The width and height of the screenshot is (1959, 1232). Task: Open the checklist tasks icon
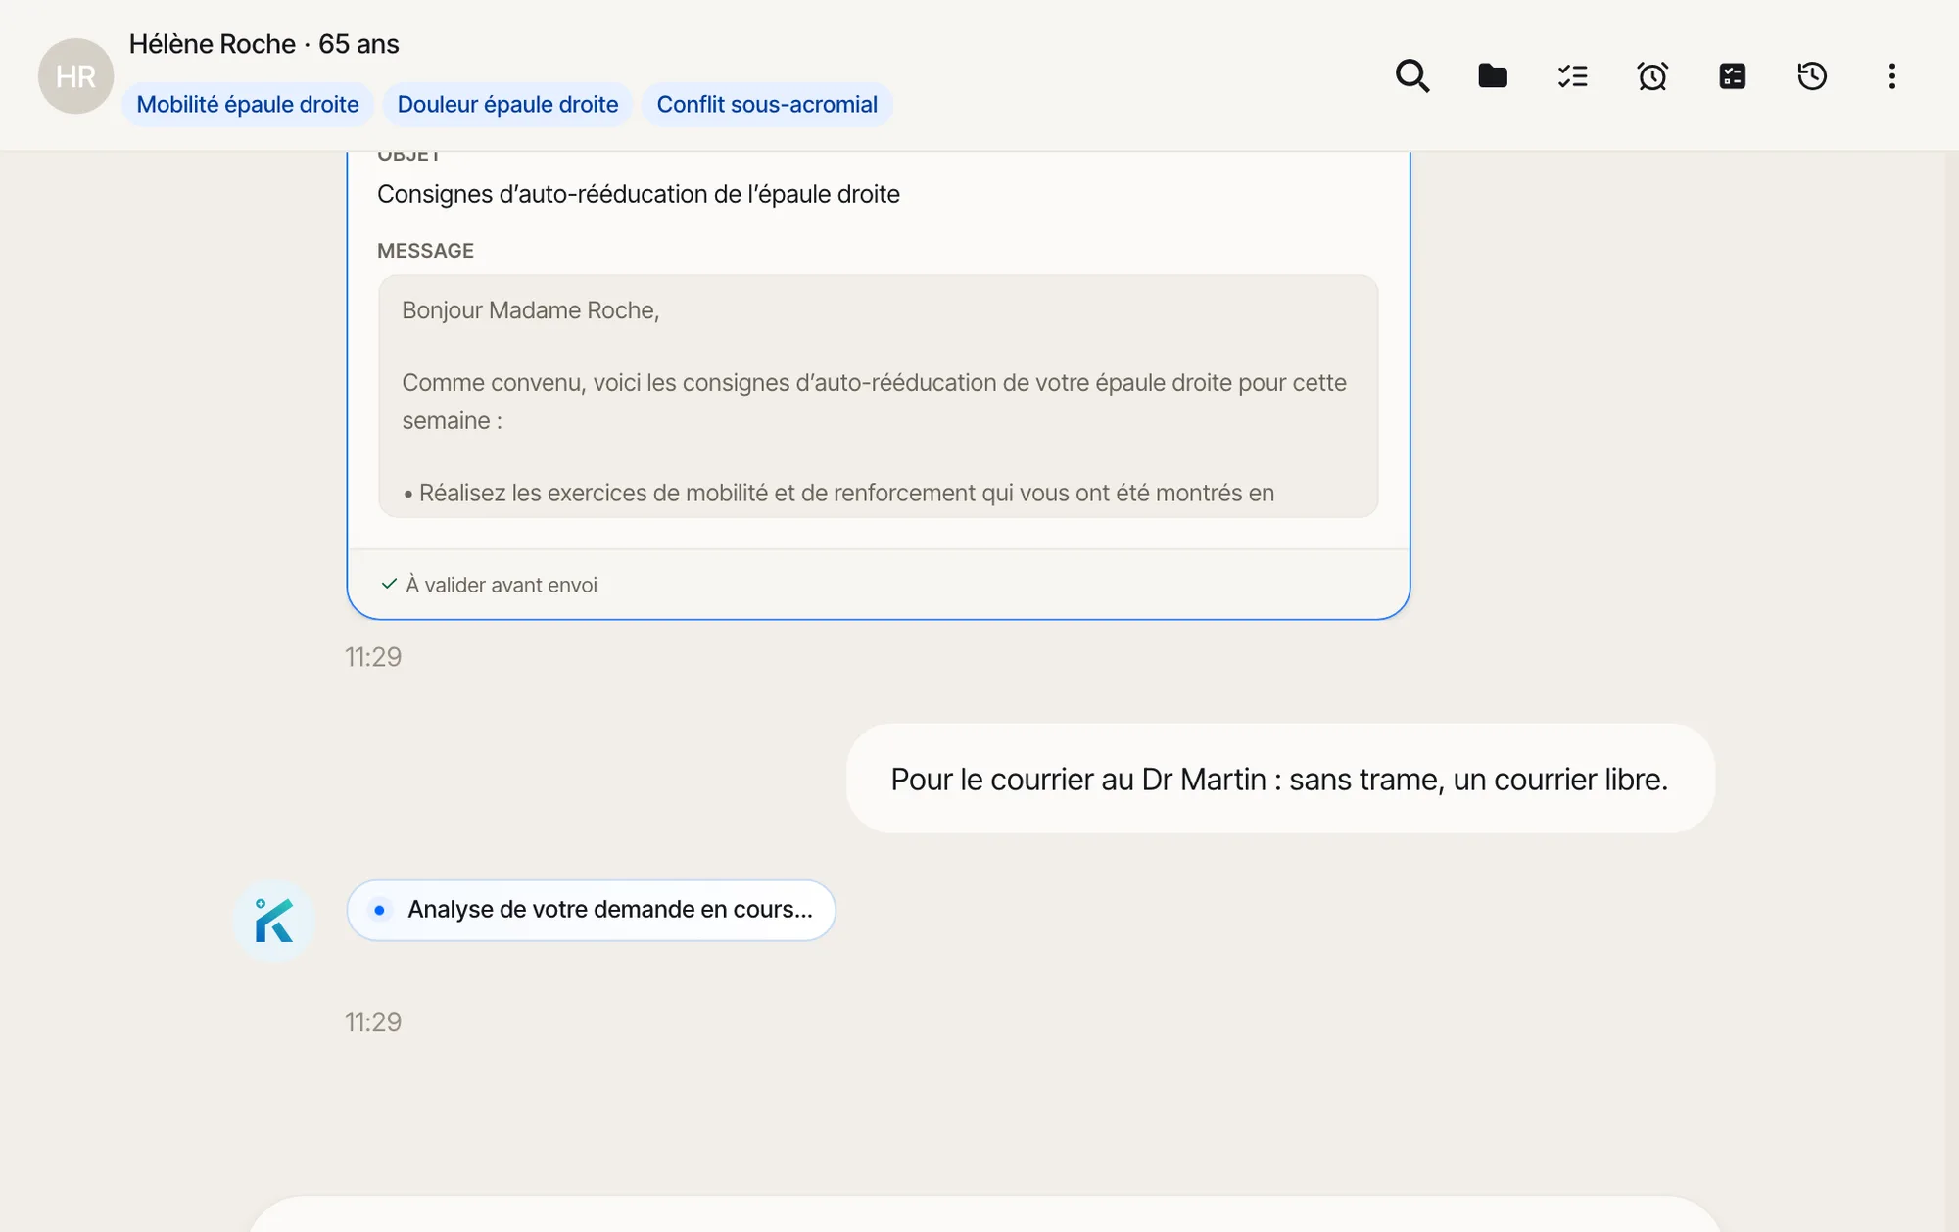click(x=1572, y=76)
